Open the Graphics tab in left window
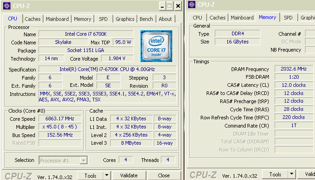 (x=125, y=19)
